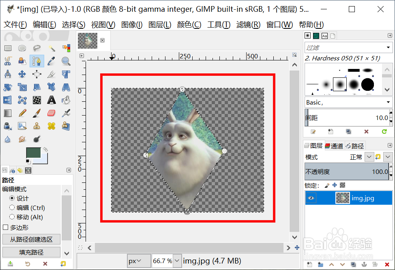Open the px unit dropdown
The height and width of the screenshot is (270, 395).
coord(139,261)
